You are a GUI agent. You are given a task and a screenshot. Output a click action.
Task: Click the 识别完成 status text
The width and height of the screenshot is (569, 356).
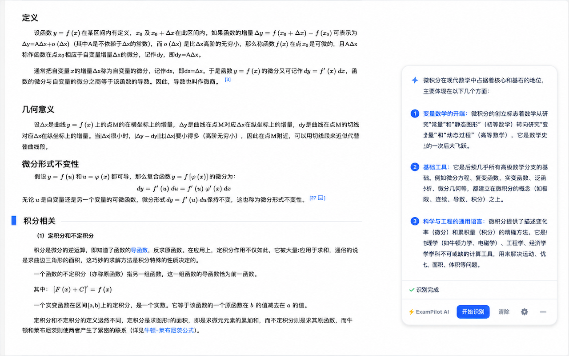[428, 290]
